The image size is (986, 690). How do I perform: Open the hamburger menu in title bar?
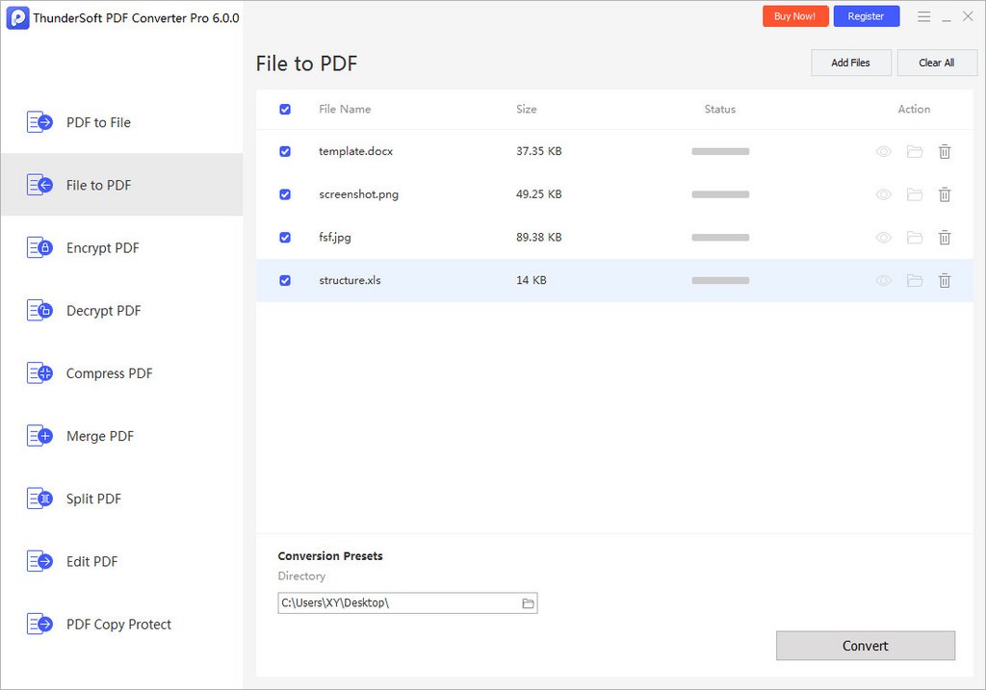pos(923,17)
